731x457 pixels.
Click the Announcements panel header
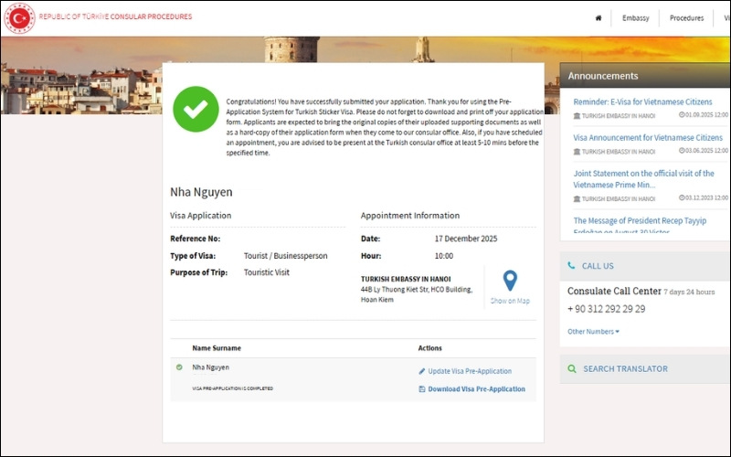coord(645,76)
